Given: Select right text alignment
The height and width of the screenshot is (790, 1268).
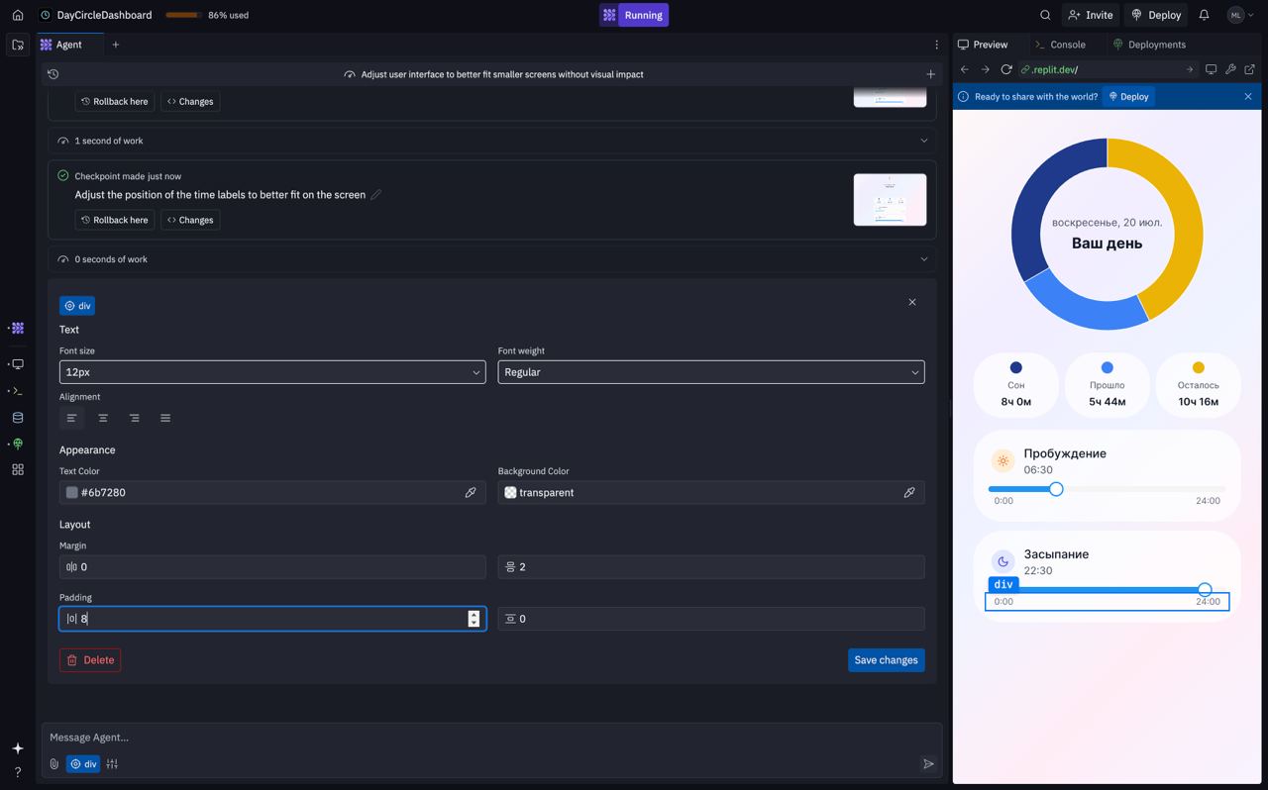Looking at the screenshot, I should [x=134, y=418].
